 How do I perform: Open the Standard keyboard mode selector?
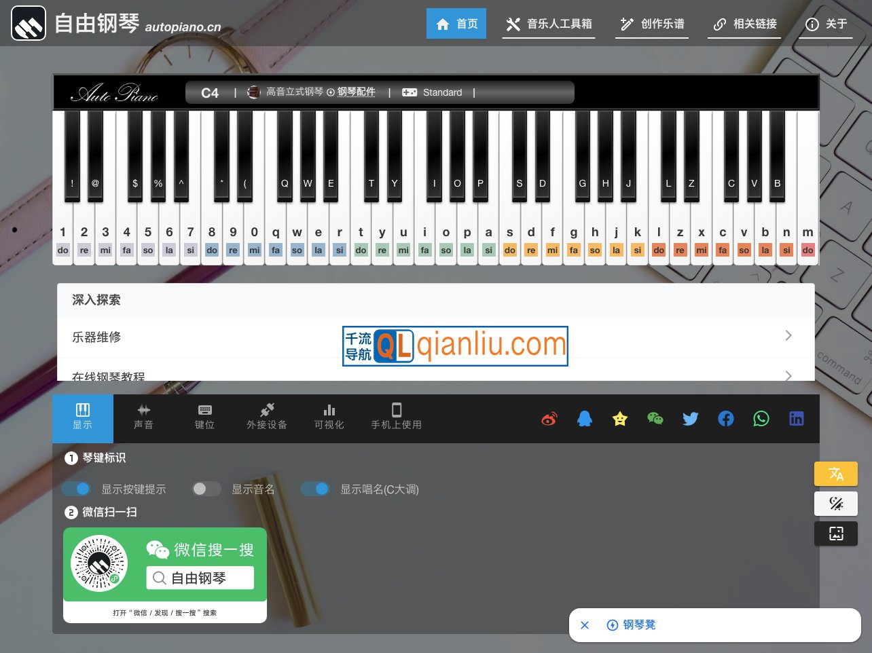tap(433, 92)
